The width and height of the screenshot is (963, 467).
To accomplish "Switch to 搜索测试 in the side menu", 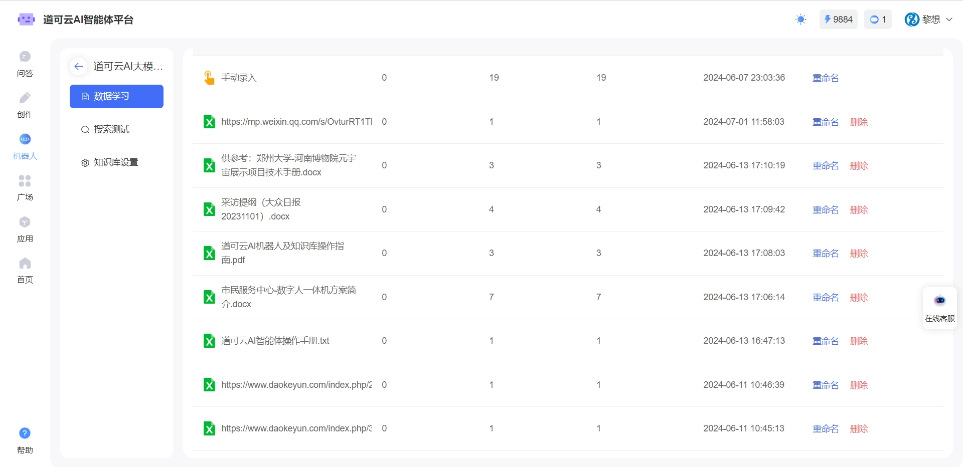I will (x=111, y=129).
